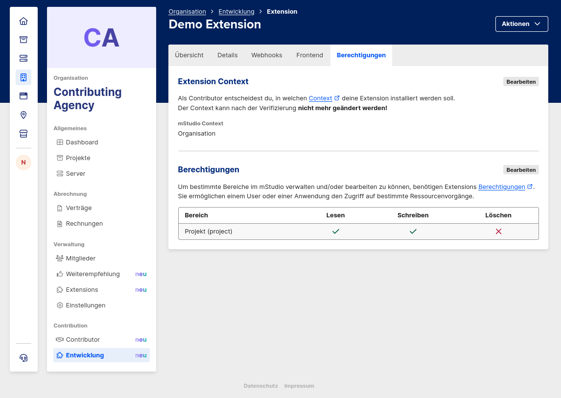Open the support headset icon
This screenshot has height=398, width=561.
(23, 358)
